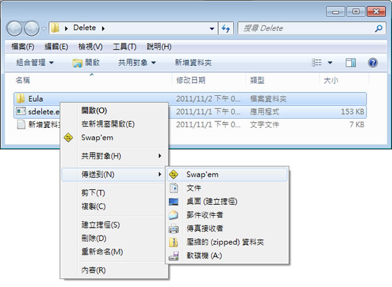Open the view options dropdown arrow
The height and width of the screenshot is (287, 392).
330,63
